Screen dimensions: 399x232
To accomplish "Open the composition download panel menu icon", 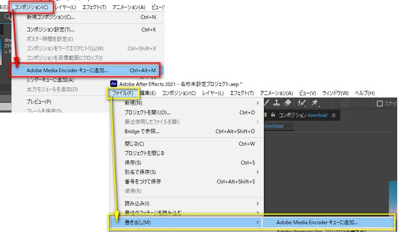I will (334, 115).
